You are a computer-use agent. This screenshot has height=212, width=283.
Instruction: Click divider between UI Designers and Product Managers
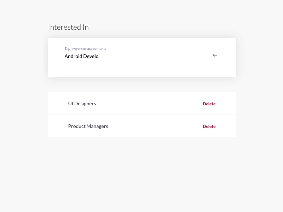pyautogui.click(x=141, y=114)
